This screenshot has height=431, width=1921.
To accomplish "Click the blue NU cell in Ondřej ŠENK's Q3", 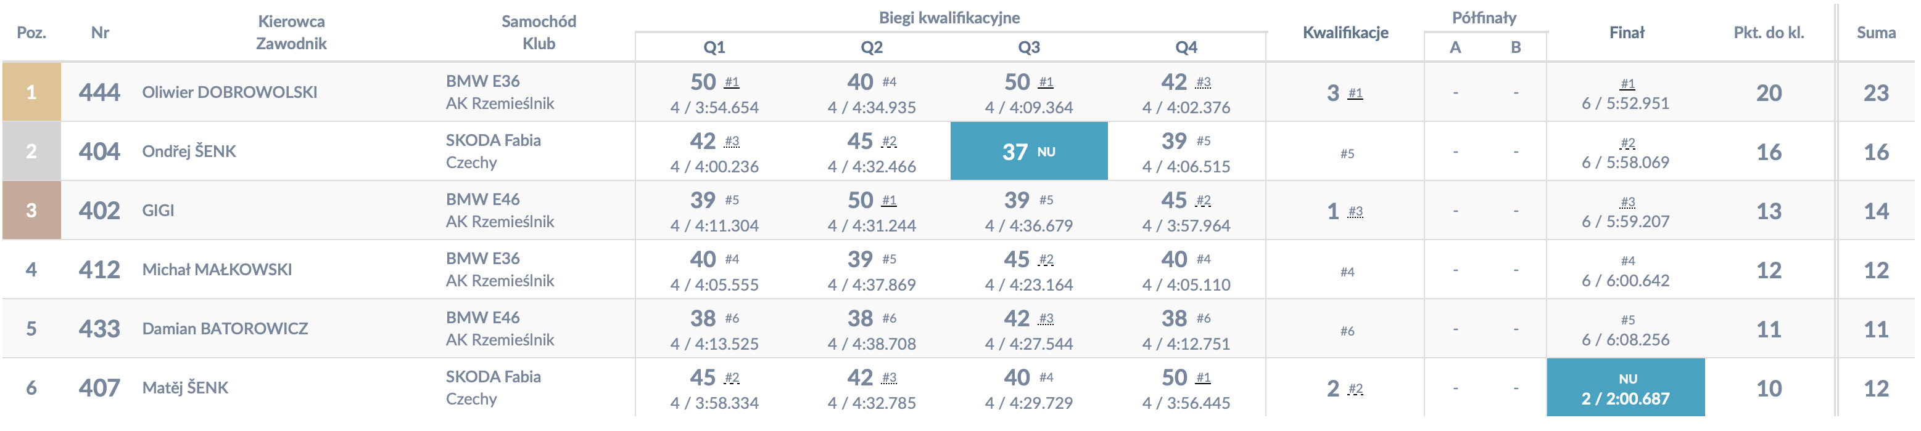I will (x=1028, y=152).
